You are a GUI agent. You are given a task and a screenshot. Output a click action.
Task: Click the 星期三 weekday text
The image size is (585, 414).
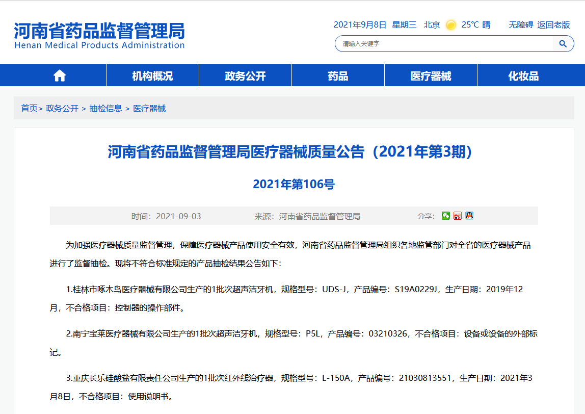404,25
